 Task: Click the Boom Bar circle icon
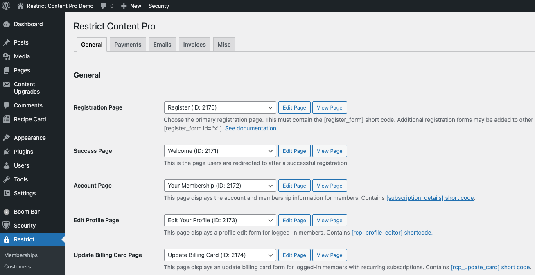coord(7,212)
